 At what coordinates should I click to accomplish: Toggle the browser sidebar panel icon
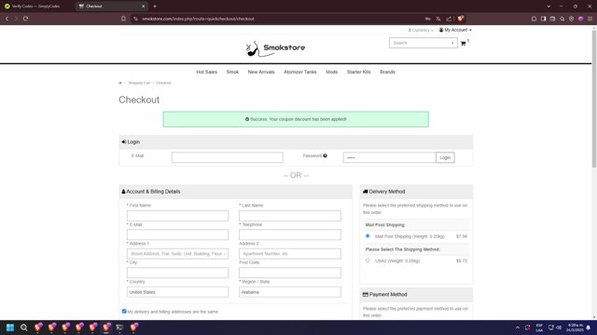click(543, 19)
